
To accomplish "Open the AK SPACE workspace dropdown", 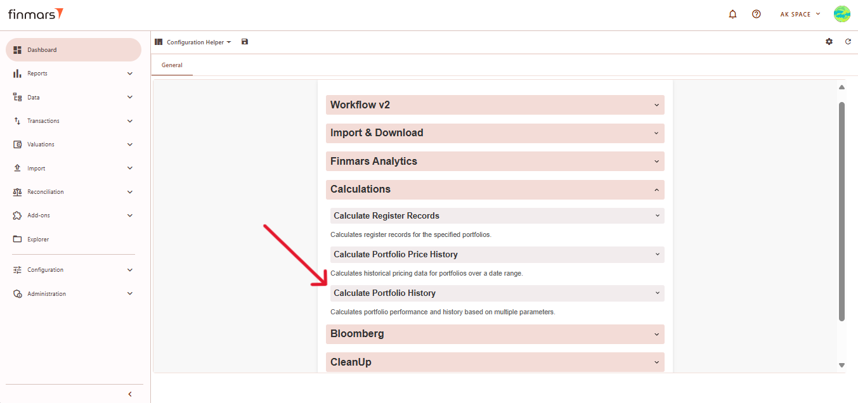I will pyautogui.click(x=800, y=14).
